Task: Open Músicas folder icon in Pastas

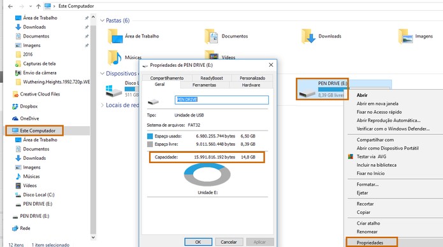Action: coord(115,57)
